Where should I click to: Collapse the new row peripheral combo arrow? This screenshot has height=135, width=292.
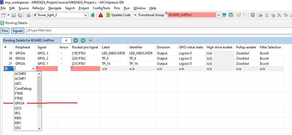34,69
